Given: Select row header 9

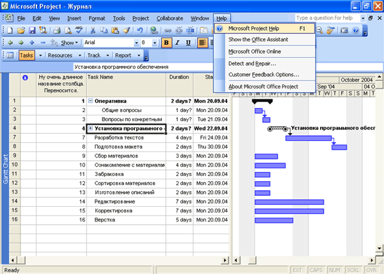Looking at the screenshot, I should (x=15, y=156).
